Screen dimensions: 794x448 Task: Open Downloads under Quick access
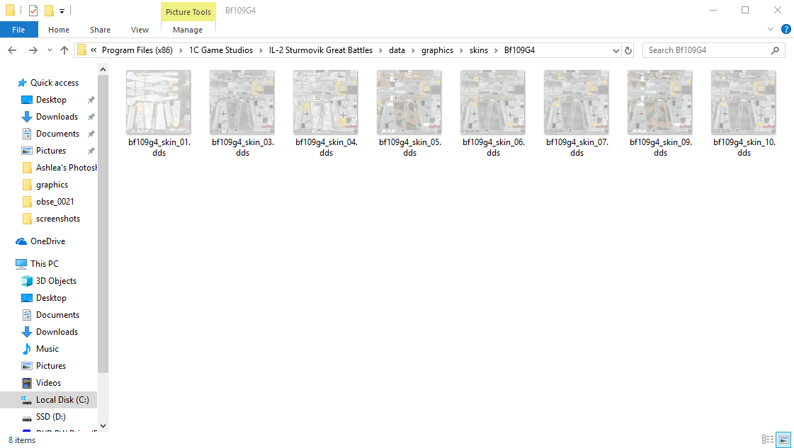pos(57,117)
